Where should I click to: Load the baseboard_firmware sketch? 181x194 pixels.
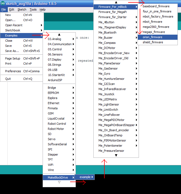[158, 6]
